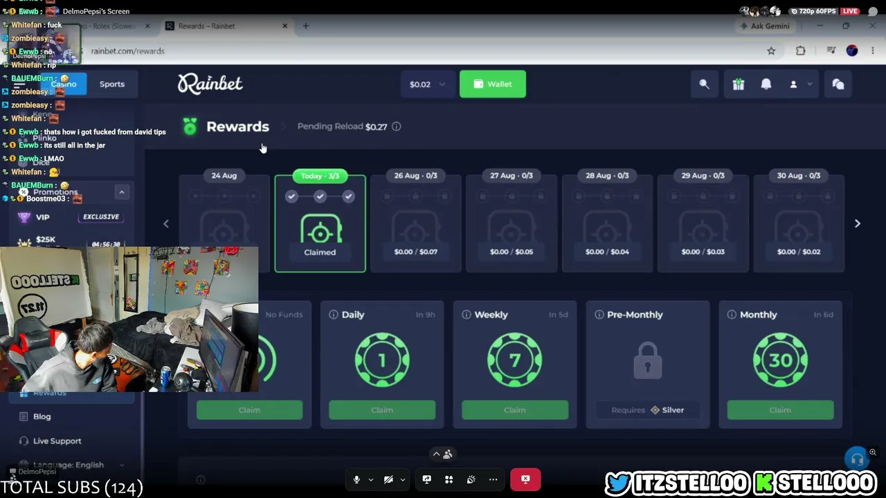Click the zoom magnifier icon near the support bubble

tap(873, 452)
